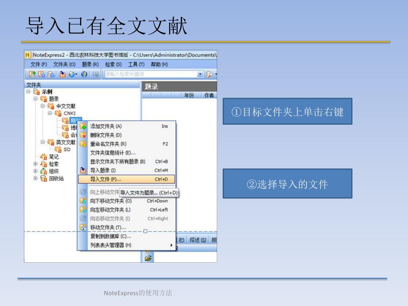The image size is (408, 306).
Task: Click the move-folder-left icon in context menu
Action: tap(83, 210)
